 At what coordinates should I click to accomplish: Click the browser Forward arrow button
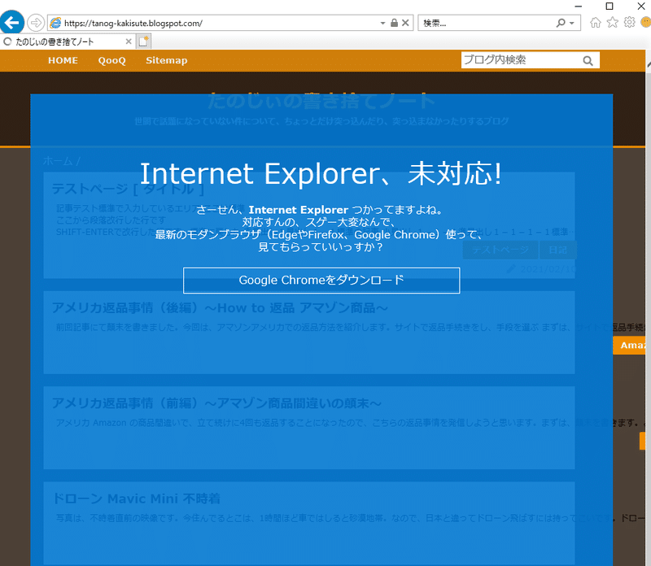pyautogui.click(x=36, y=23)
